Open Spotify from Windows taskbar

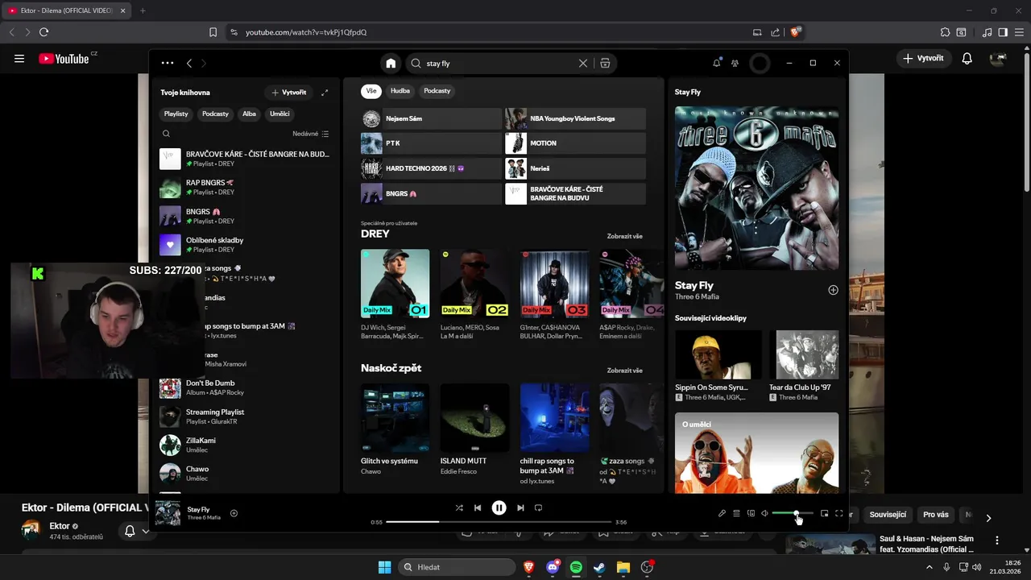pos(576,567)
